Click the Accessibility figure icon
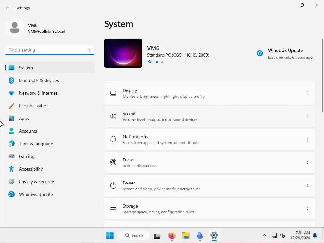 tap(11, 169)
